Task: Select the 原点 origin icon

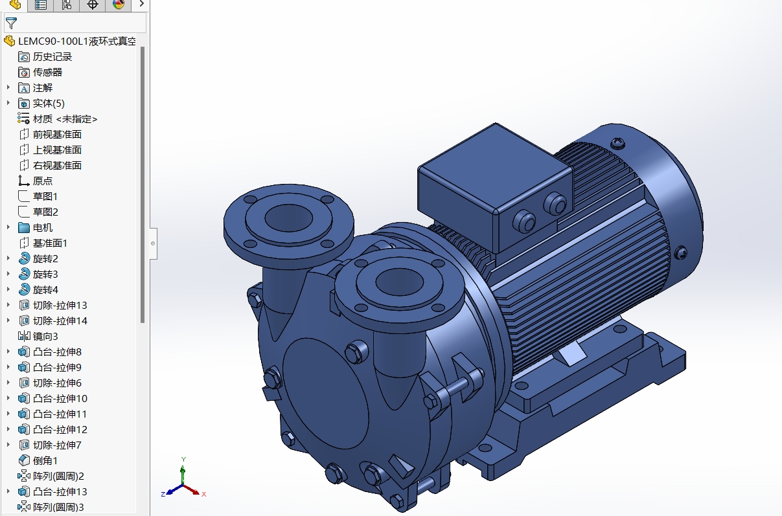Action: pos(24,181)
